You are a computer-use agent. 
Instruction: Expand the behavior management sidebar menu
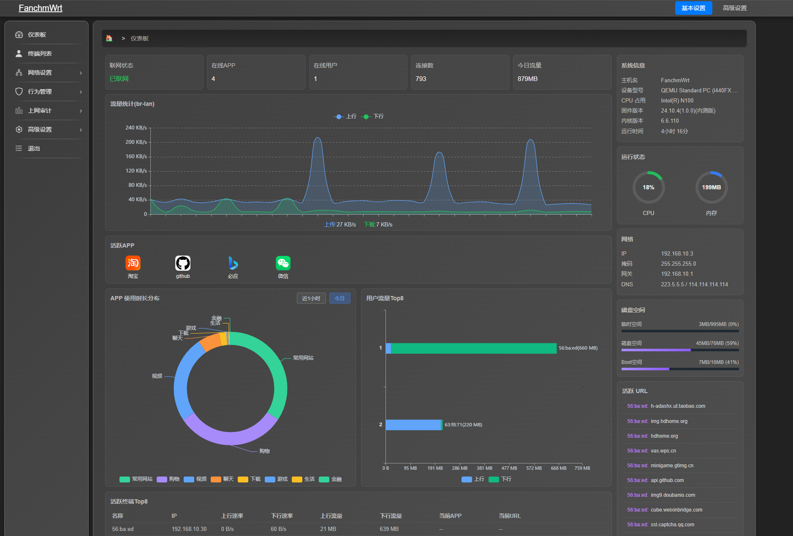[49, 92]
